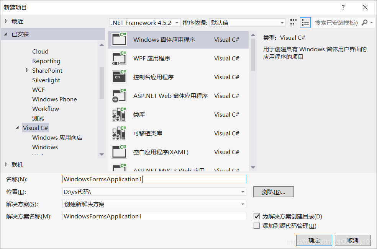Viewport: 377px width, 249px height.
Task: Switch to list view layout
Action: tap(305, 23)
